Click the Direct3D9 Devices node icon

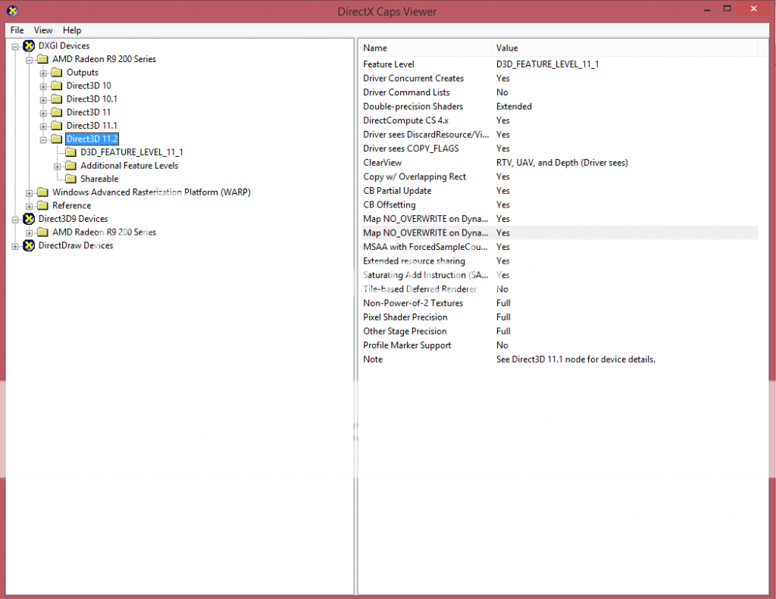pyautogui.click(x=29, y=219)
